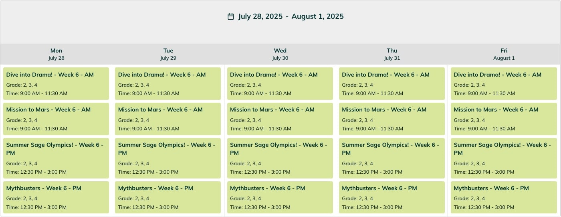
Task: Open Friday's Summer Sage Olympics! PM card
Action: [504, 158]
